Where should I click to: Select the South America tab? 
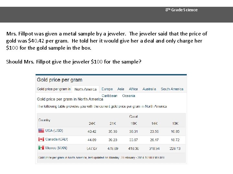point(172,89)
